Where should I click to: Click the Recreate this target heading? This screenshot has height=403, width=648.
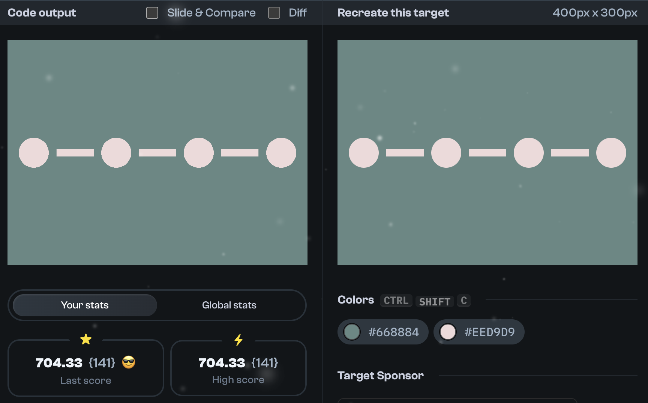[393, 12]
